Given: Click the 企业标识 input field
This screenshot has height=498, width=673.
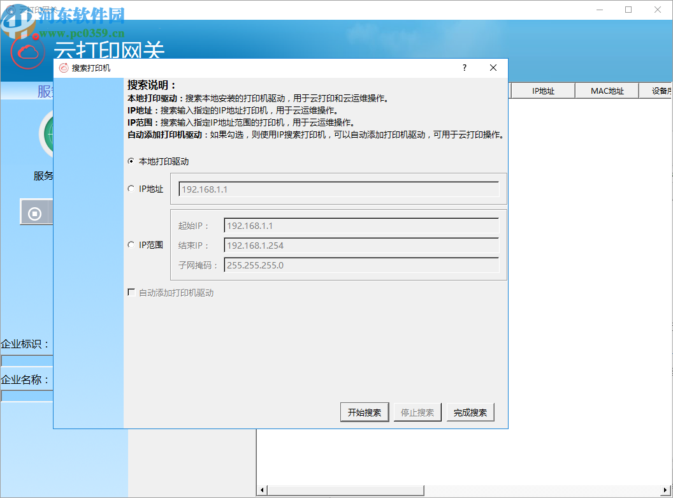Looking at the screenshot, I should (25, 361).
